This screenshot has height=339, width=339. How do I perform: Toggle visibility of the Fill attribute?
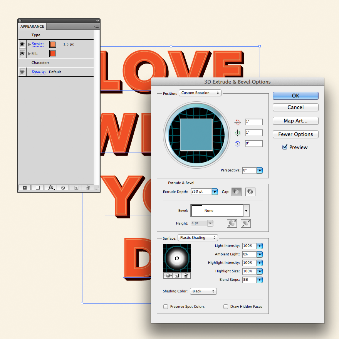[x=22, y=54]
